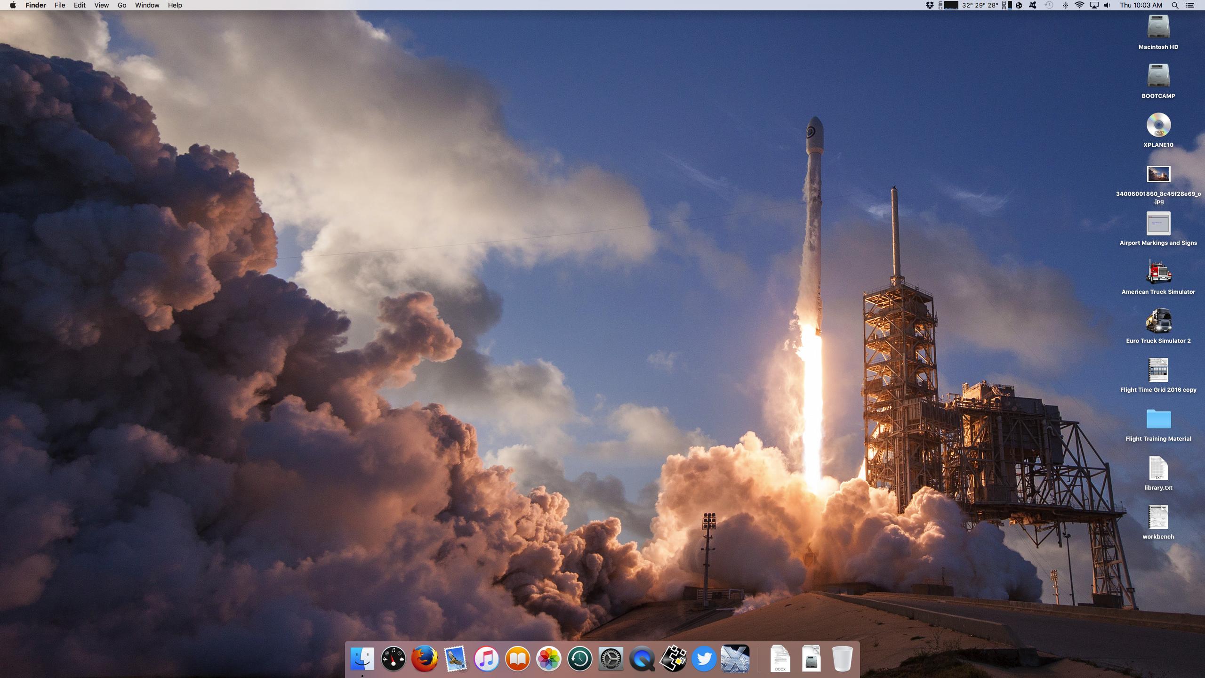
Task: Open the View menu
Action: [101, 5]
